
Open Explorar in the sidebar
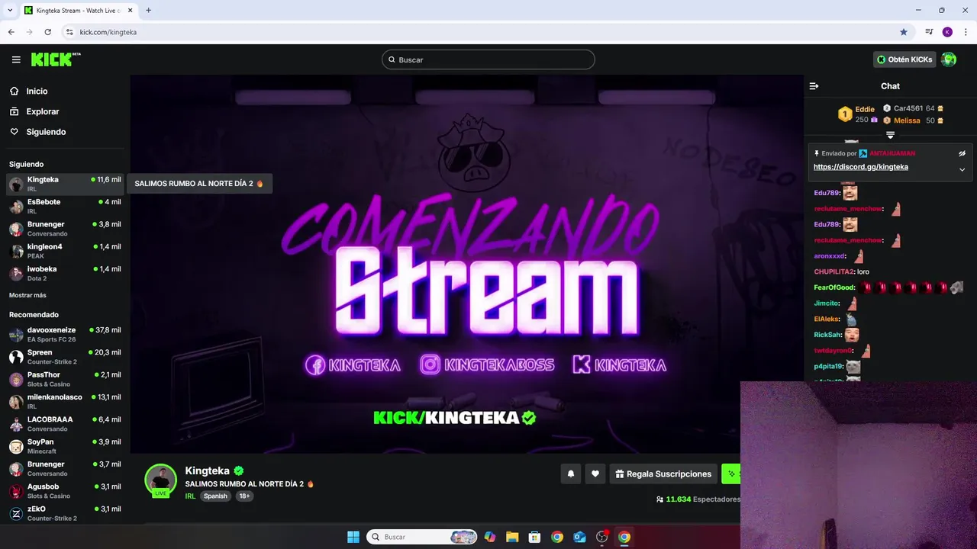(x=42, y=111)
